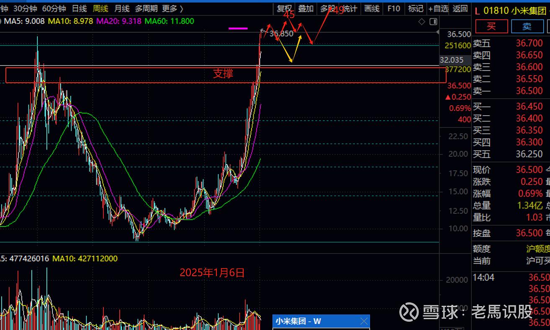550x330 pixels.
Task: Select the 日线 daily chart tab
Action: (79, 8)
